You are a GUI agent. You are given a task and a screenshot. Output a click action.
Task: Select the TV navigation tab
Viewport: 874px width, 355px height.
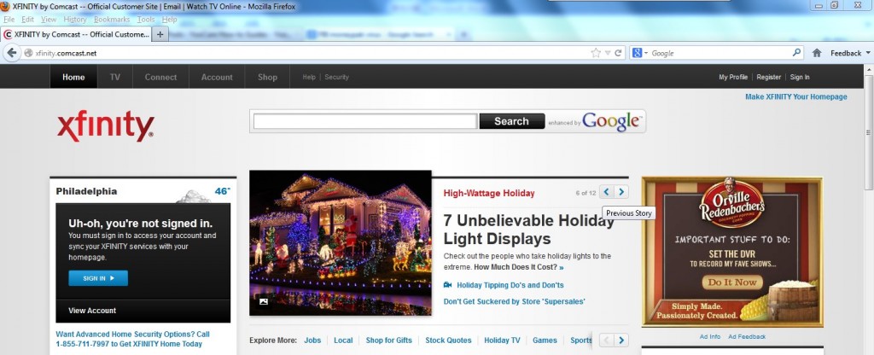coord(115,77)
